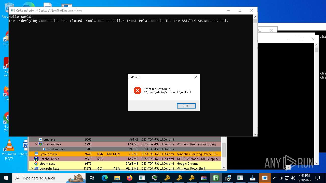
Task: Switch to the highlighted orange taskbar window
Action: (x=265, y=178)
